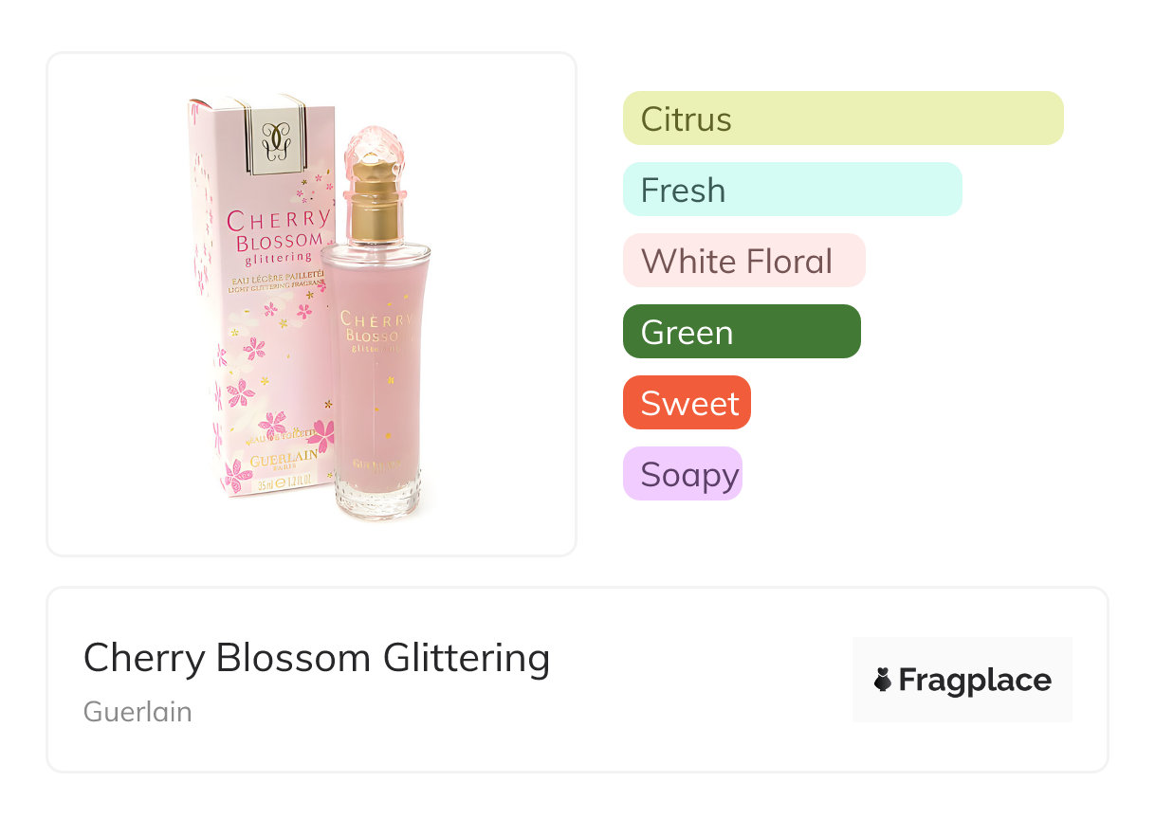Image resolution: width=1155 pixels, height=819 pixels.
Task: Select the Citrus accord bar
Action: [x=842, y=118]
